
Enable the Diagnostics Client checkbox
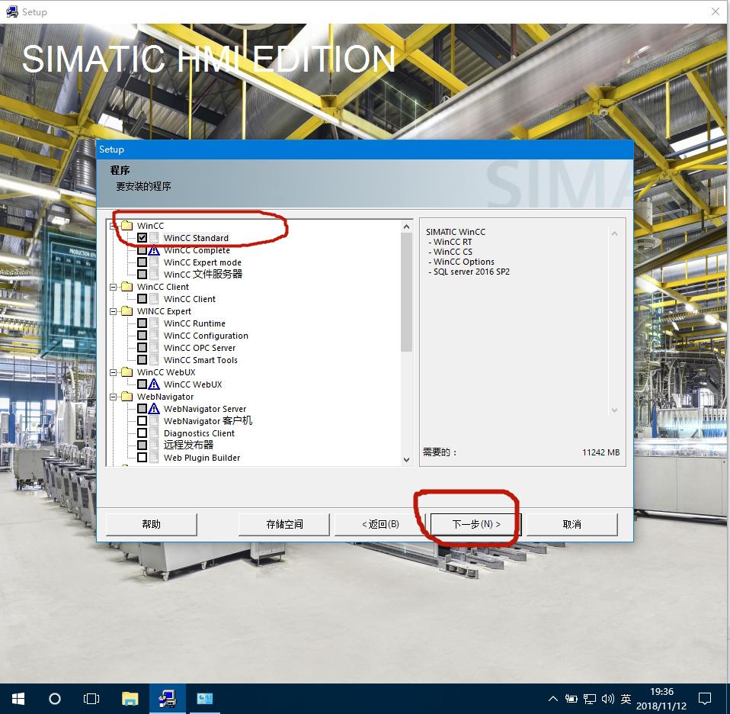142,433
